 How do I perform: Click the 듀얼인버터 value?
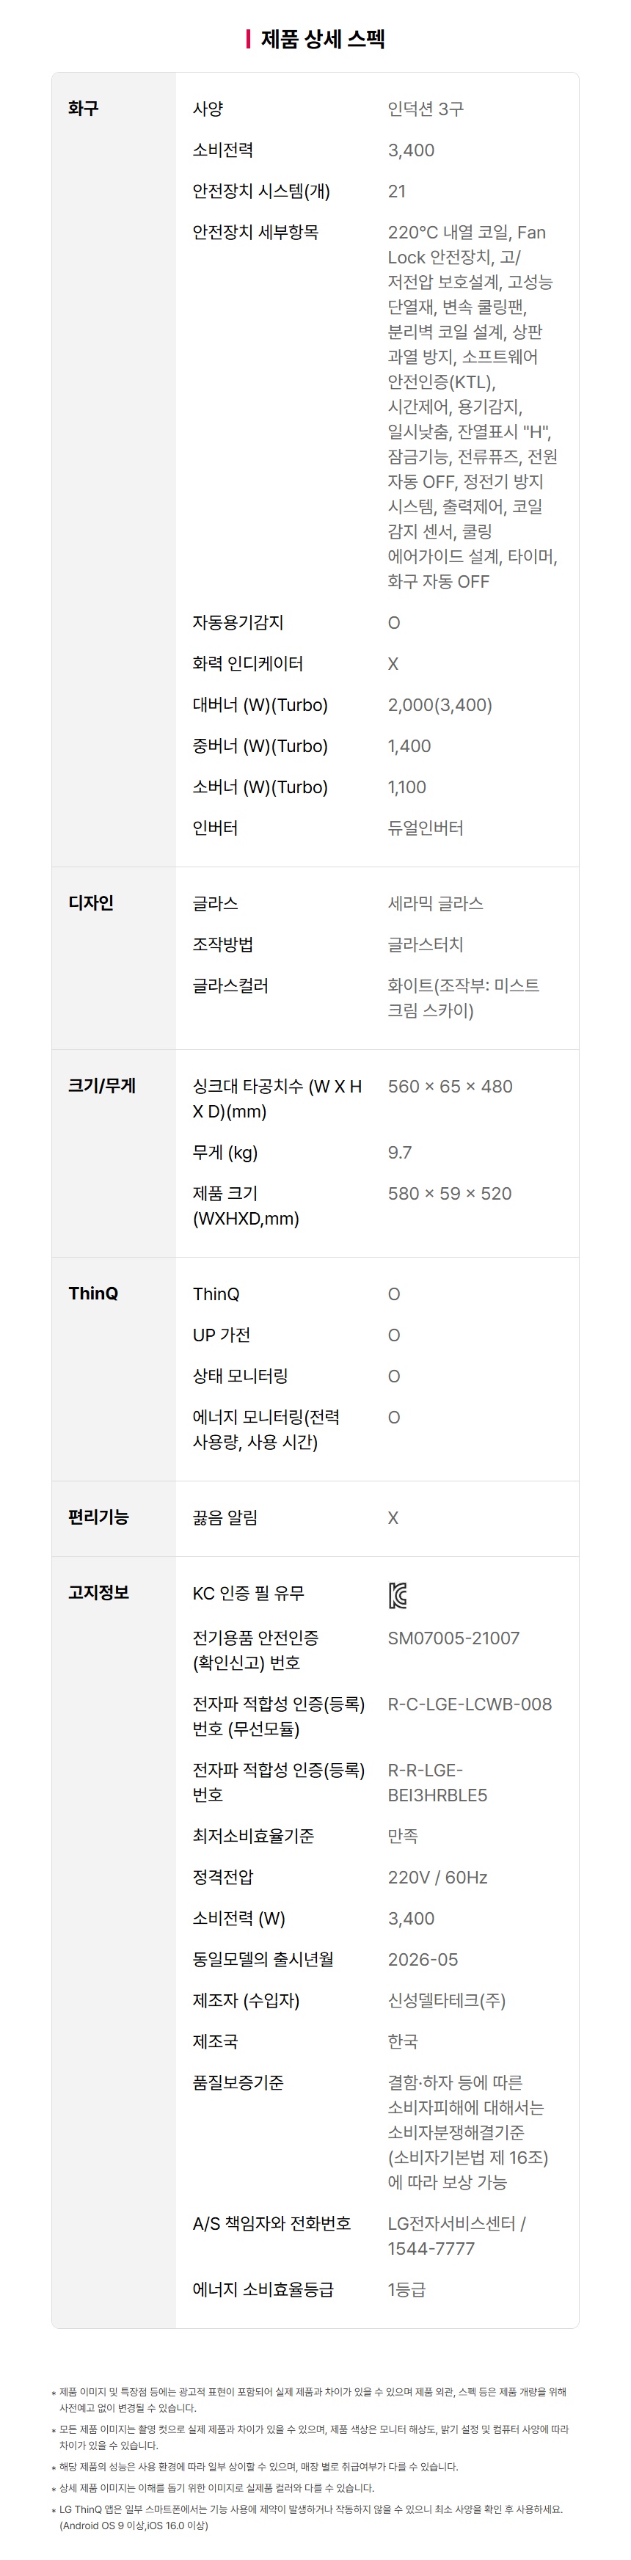tap(426, 828)
